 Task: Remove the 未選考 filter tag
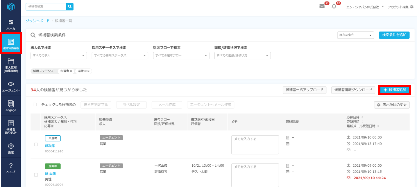coord(71,71)
